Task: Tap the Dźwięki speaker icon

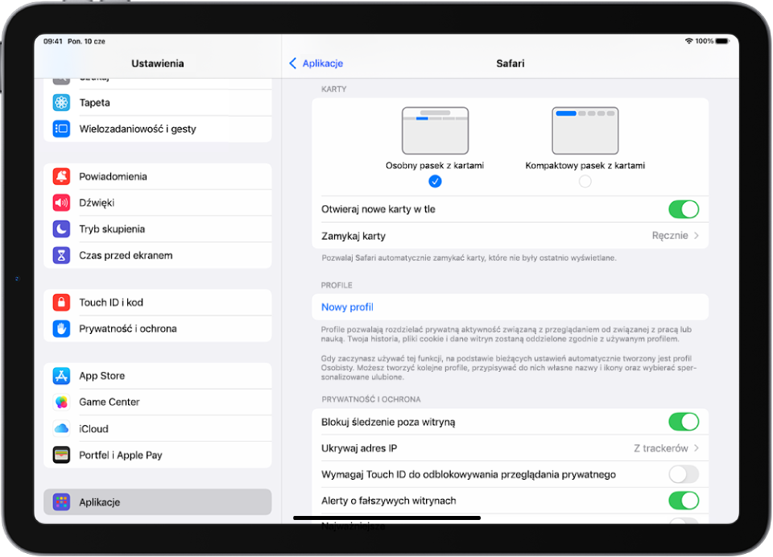Action: pos(61,203)
